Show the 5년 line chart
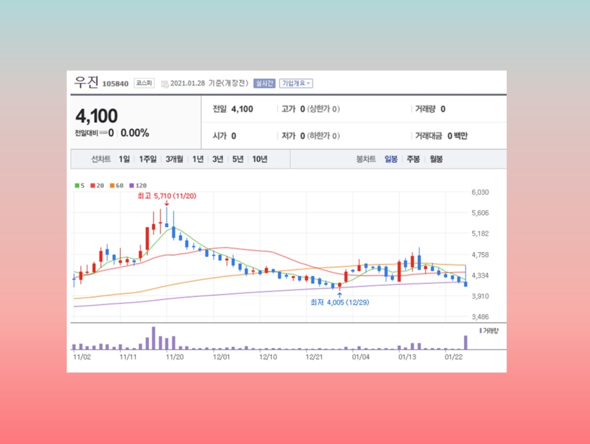 (x=238, y=159)
